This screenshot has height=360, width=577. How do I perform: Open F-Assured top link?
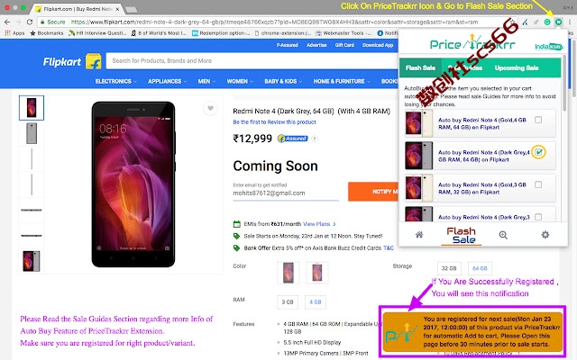click(x=287, y=45)
